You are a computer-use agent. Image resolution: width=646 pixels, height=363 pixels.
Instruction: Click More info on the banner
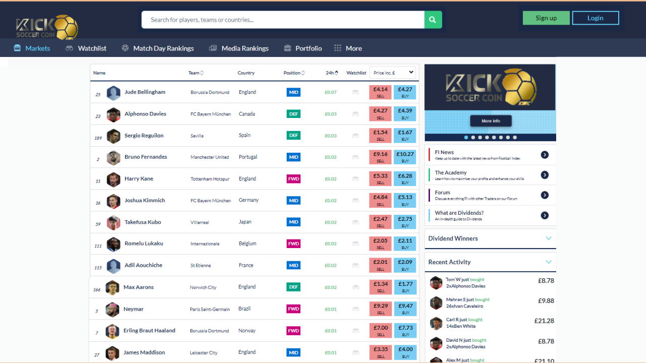point(491,121)
